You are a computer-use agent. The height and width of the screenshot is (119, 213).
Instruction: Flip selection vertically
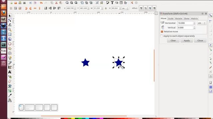[40, 8]
